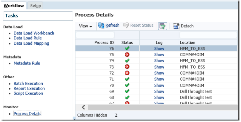Show log for process 74

pyautogui.click(x=159, y=61)
